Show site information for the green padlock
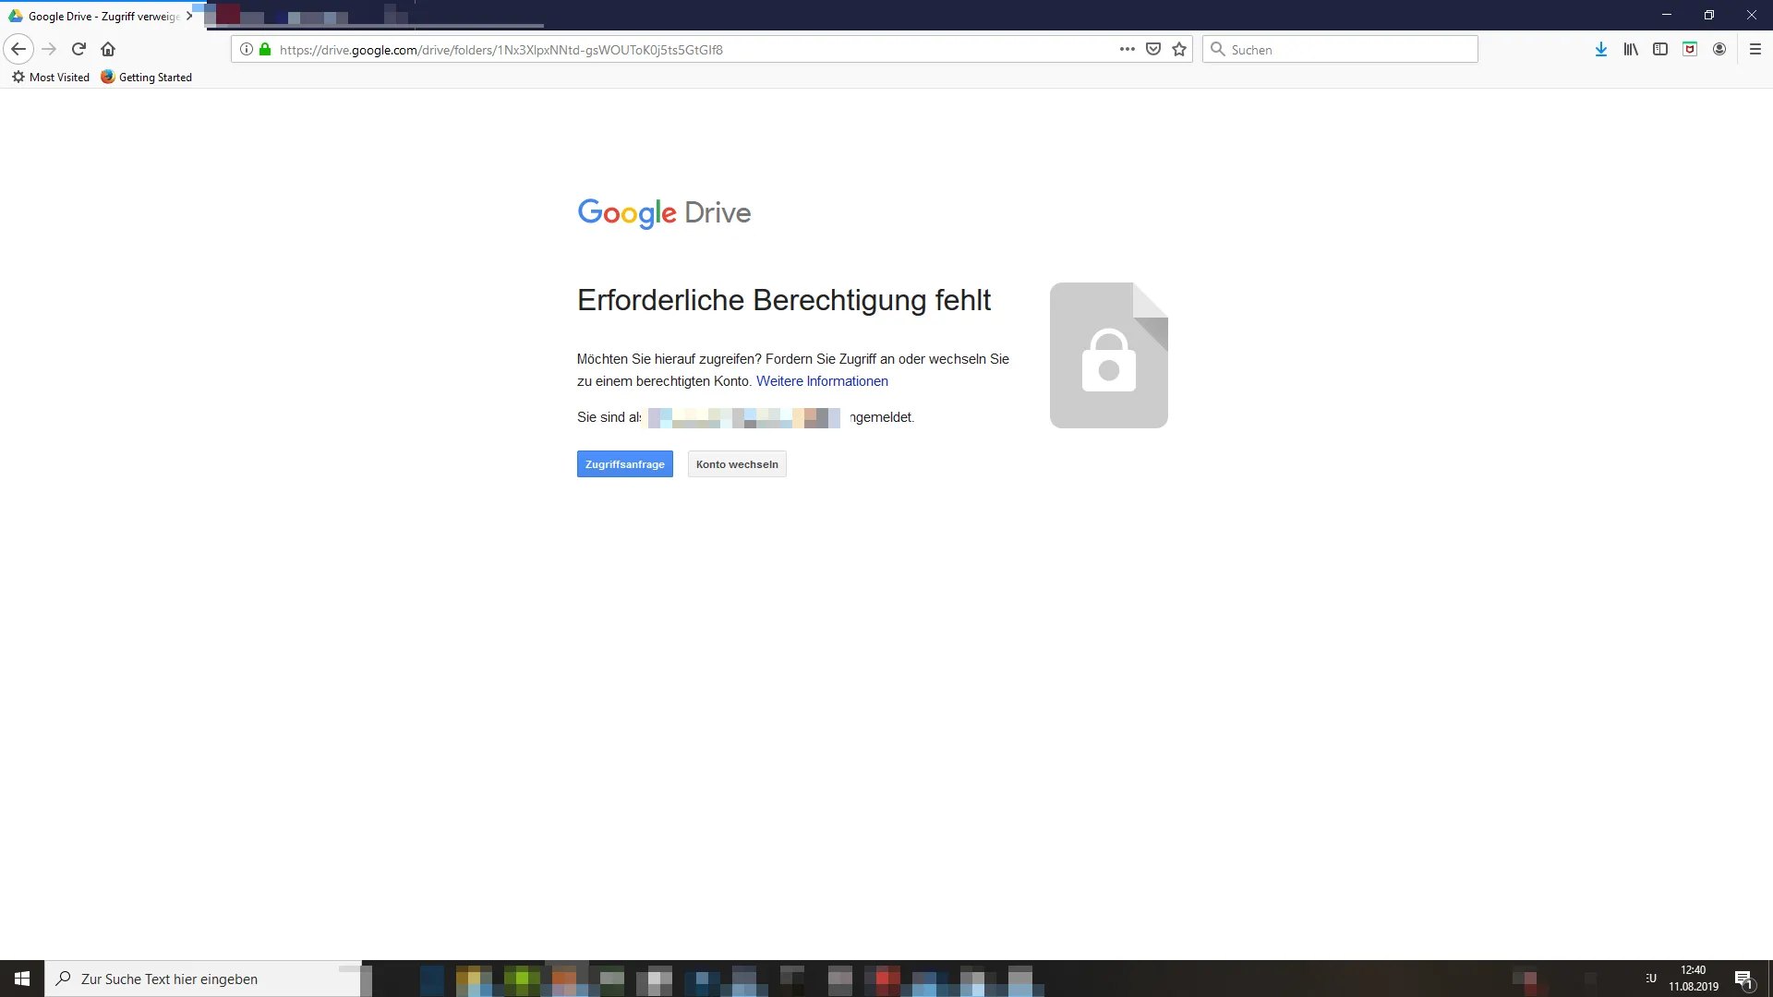This screenshot has height=997, width=1773. [x=265, y=49]
